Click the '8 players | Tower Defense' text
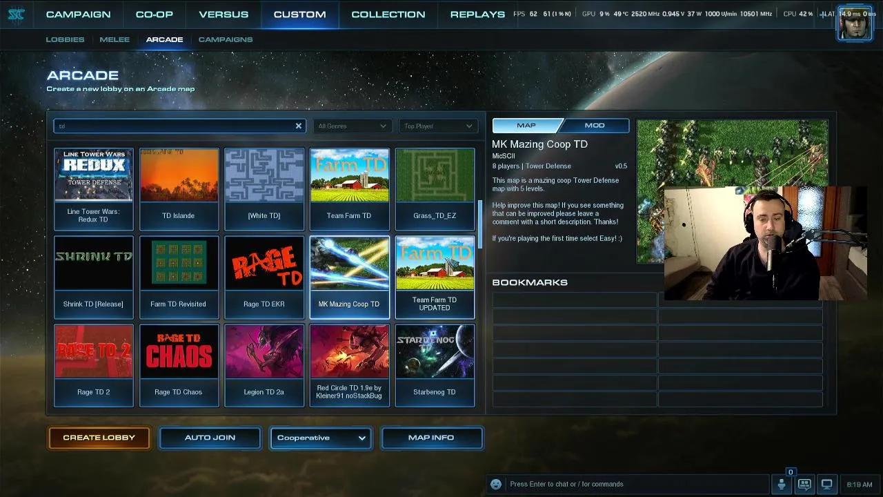Viewport: 883px width, 497px height. pos(532,166)
